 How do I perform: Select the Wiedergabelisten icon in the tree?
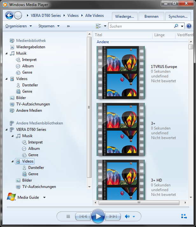click(x=12, y=47)
